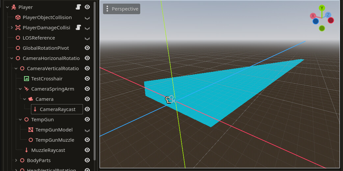Hide the CameraVerticalRotatio node
This screenshot has height=171, width=343.
click(87, 69)
